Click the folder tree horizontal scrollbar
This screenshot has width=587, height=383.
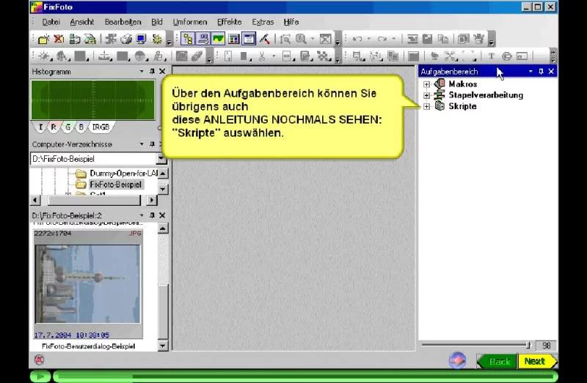[93, 200]
